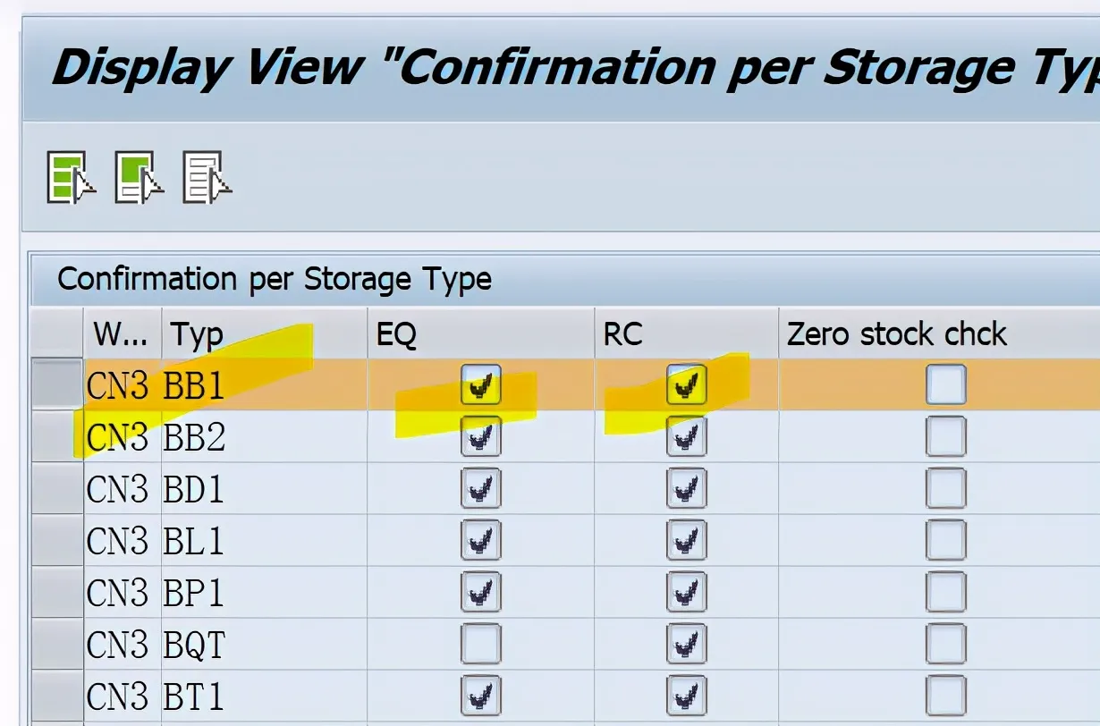Click the Select Block toolbar icon

tap(138, 177)
